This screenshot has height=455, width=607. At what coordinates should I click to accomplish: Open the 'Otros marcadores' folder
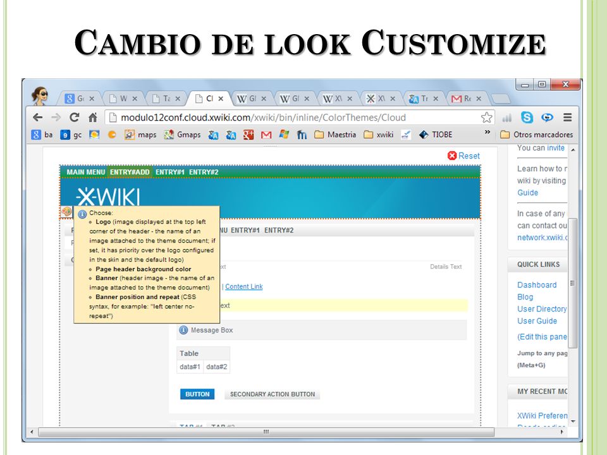coord(537,135)
